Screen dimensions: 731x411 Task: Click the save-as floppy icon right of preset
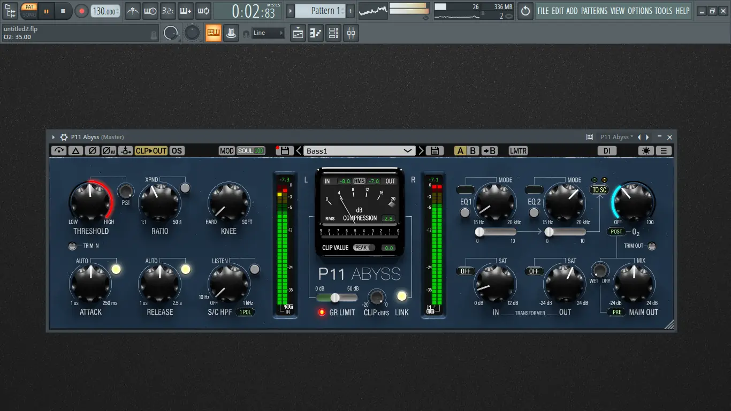[x=435, y=151]
